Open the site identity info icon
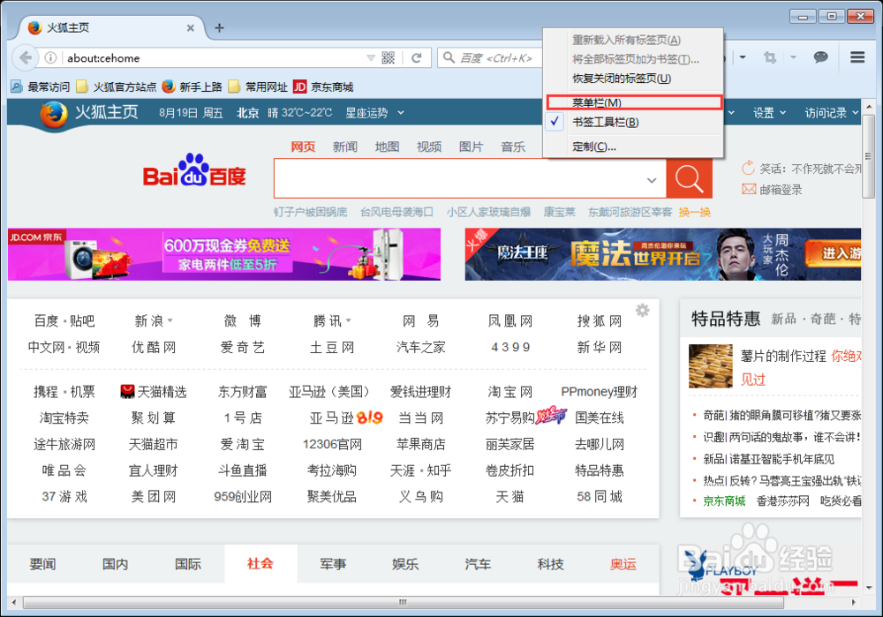Viewport: 883px width, 617px height. [x=50, y=58]
